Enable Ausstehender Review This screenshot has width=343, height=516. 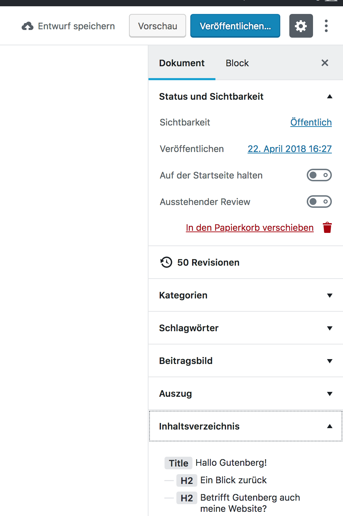319,202
